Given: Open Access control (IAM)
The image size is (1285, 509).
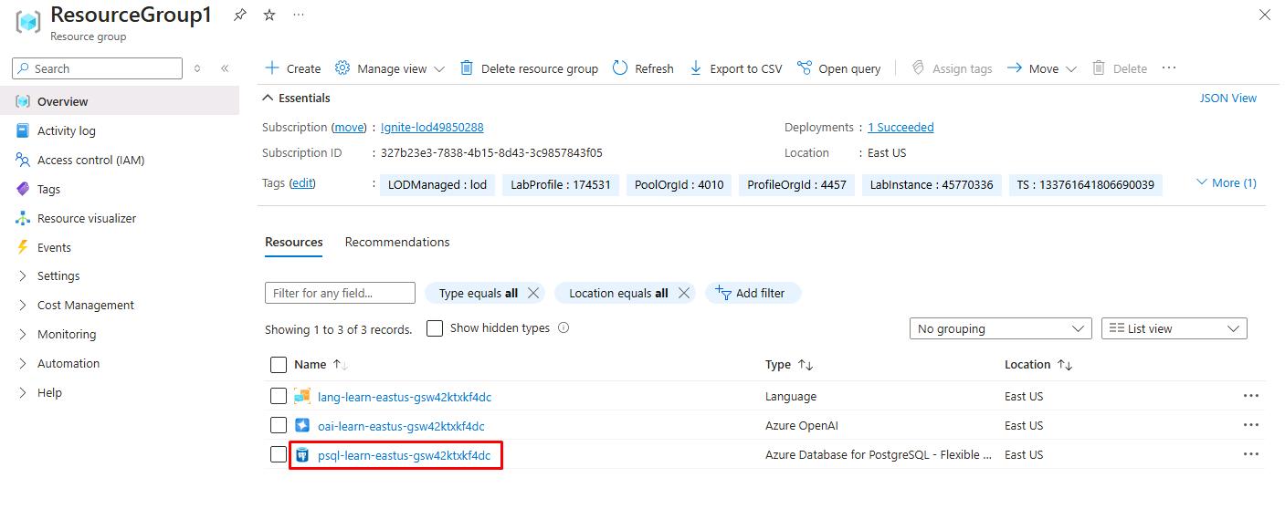Looking at the screenshot, I should click(90, 160).
